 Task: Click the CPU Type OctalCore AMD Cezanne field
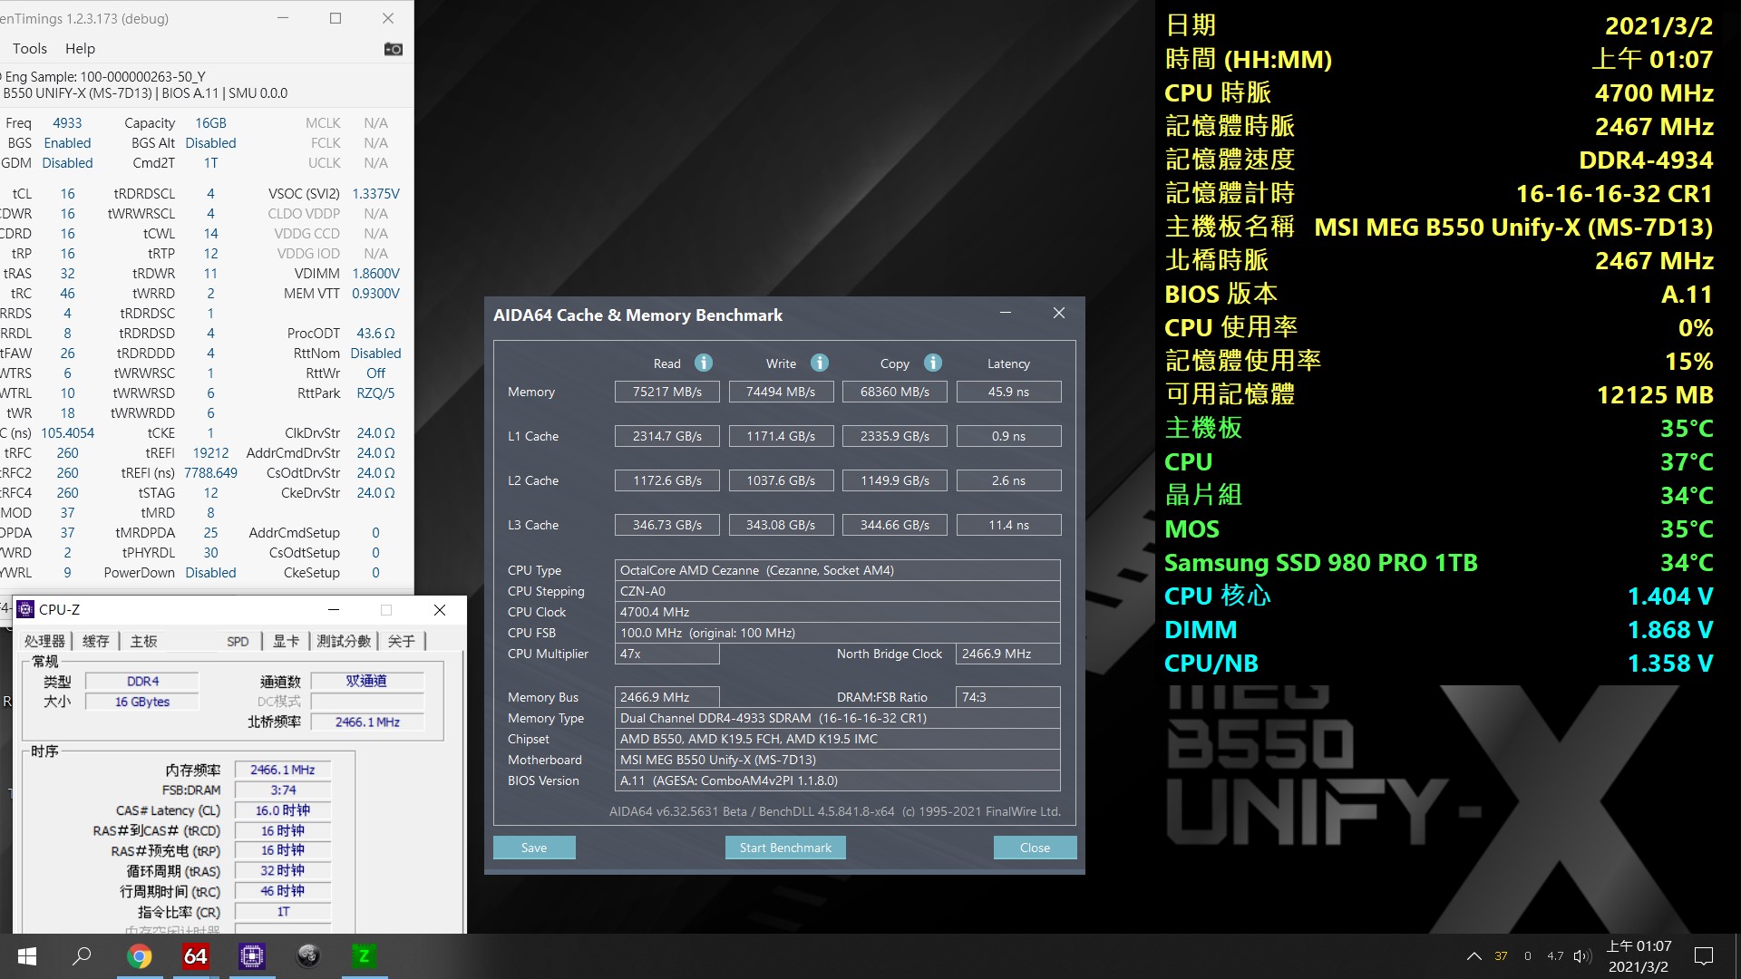(838, 570)
